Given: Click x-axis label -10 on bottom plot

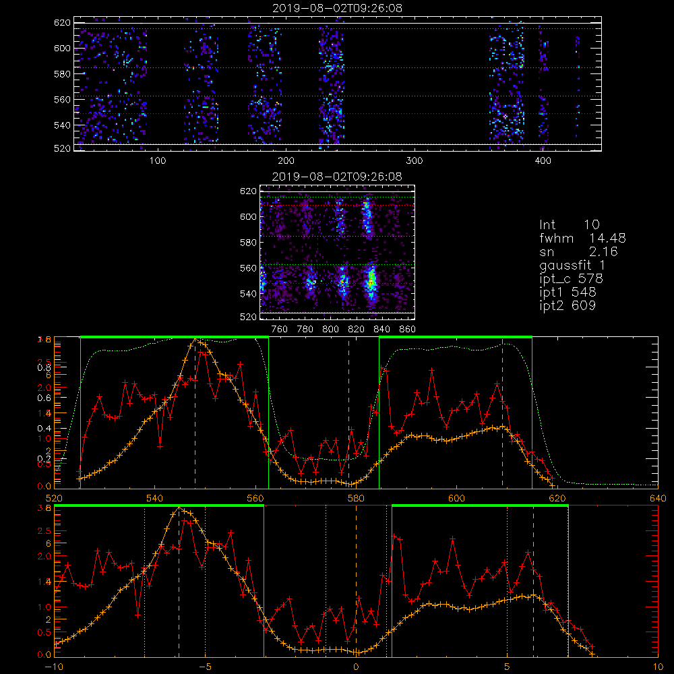Looking at the screenshot, I should (x=54, y=667).
